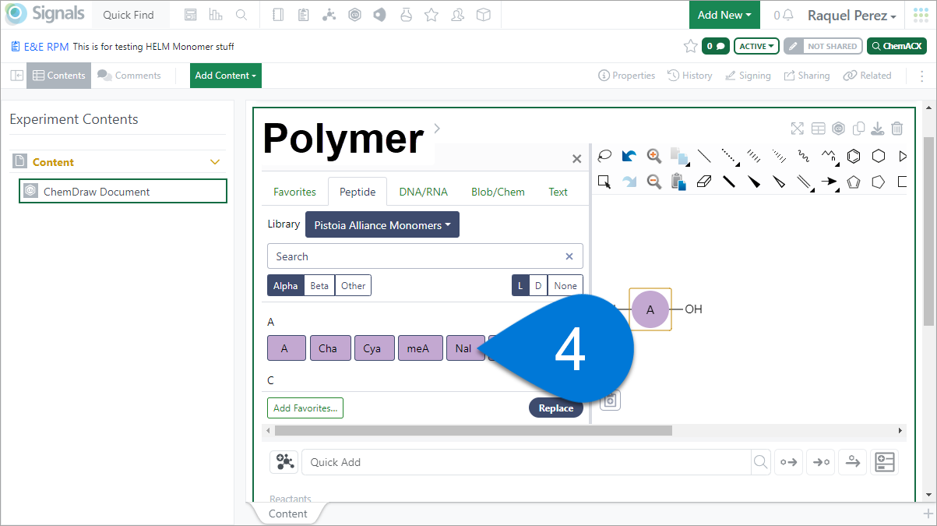This screenshot has width=937, height=526.
Task: Select the Marquee selection tool
Action: [x=604, y=182]
